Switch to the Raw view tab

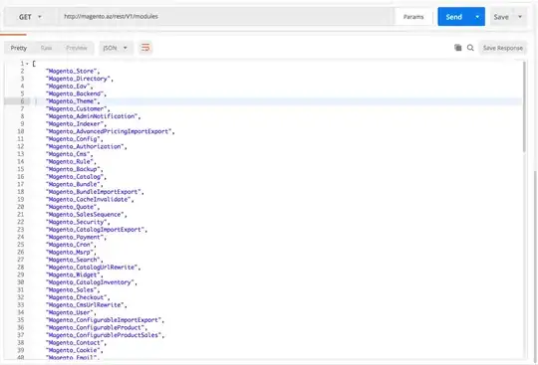[46, 48]
